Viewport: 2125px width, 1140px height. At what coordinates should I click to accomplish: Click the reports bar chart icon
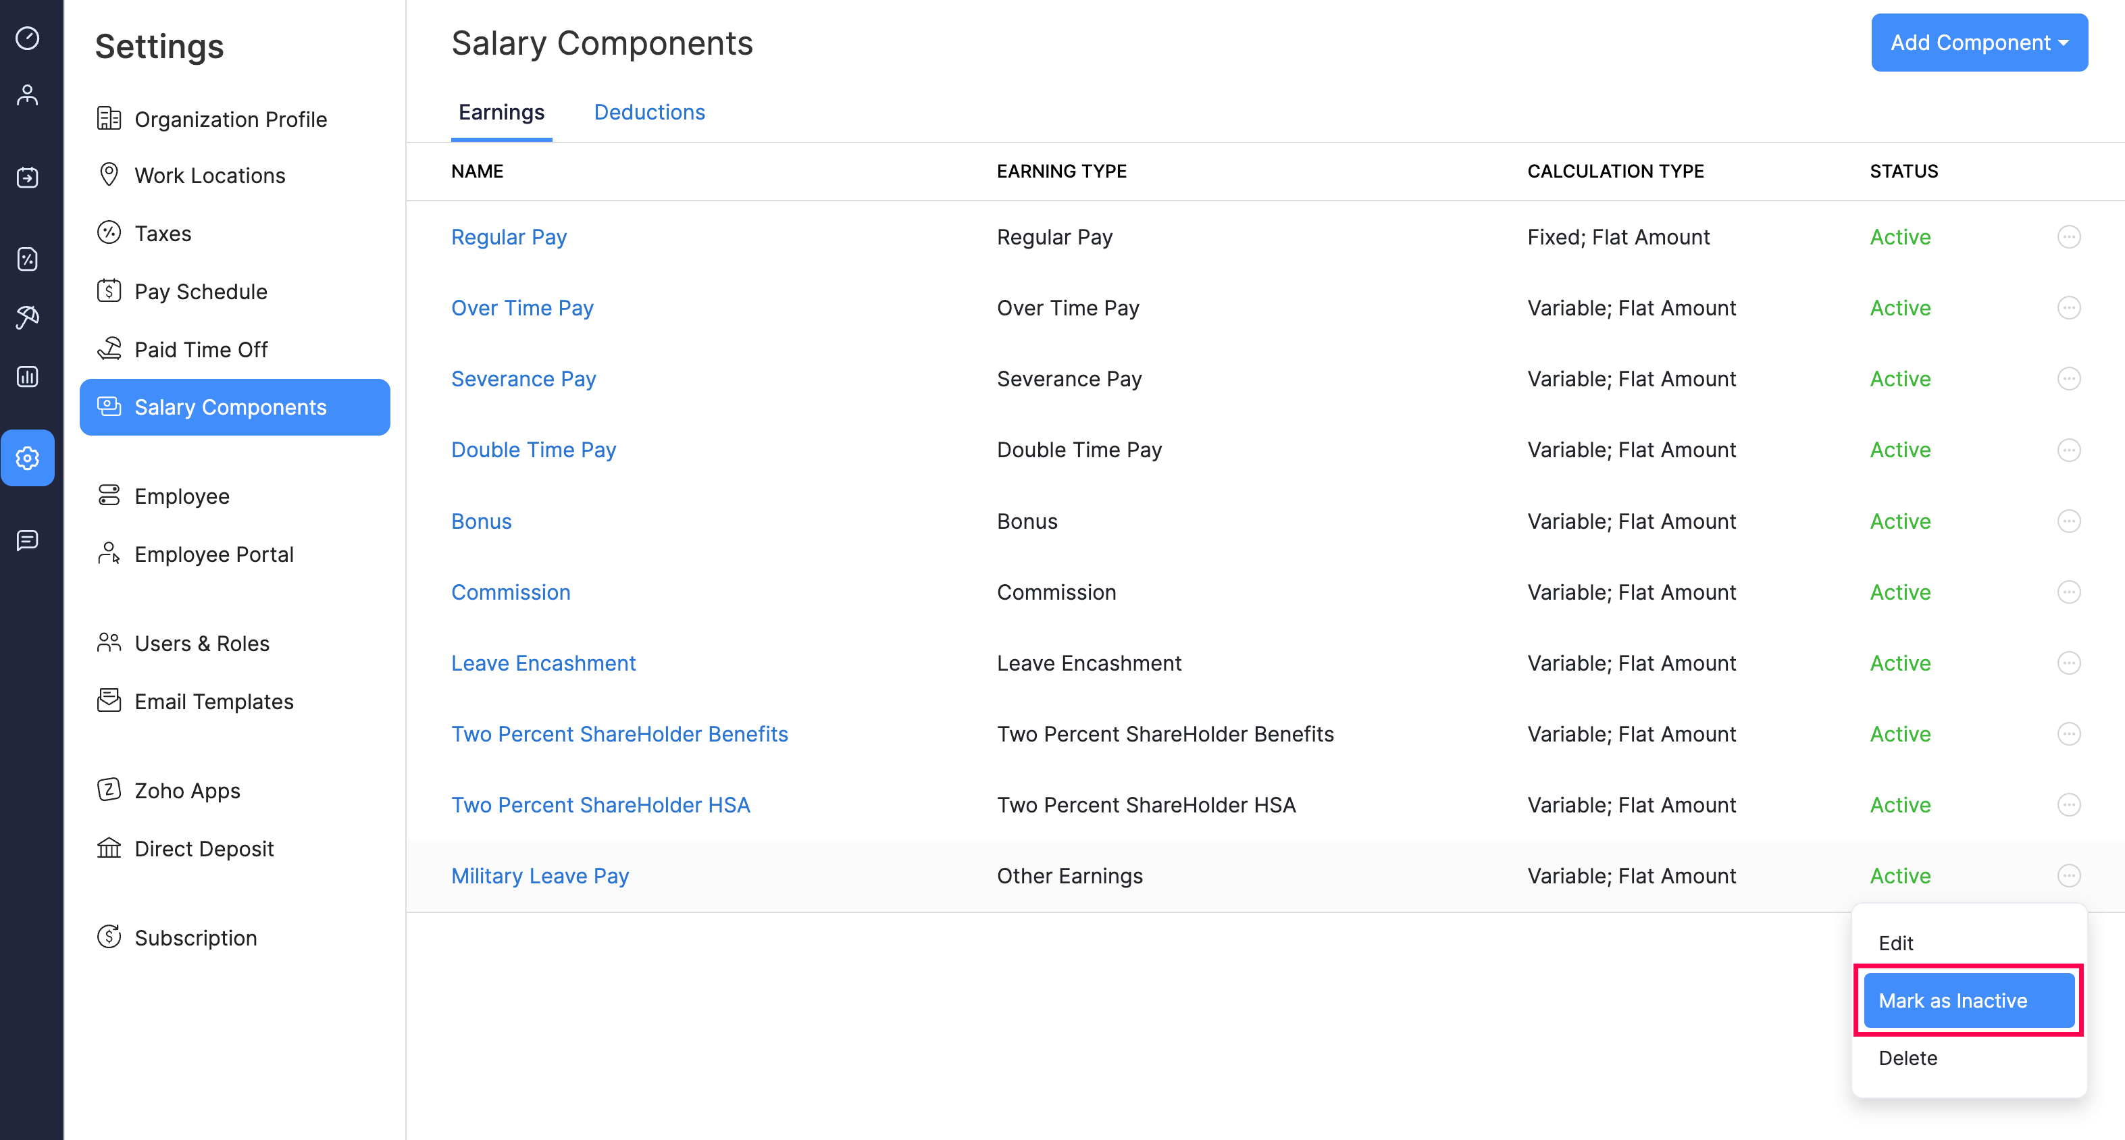click(28, 377)
